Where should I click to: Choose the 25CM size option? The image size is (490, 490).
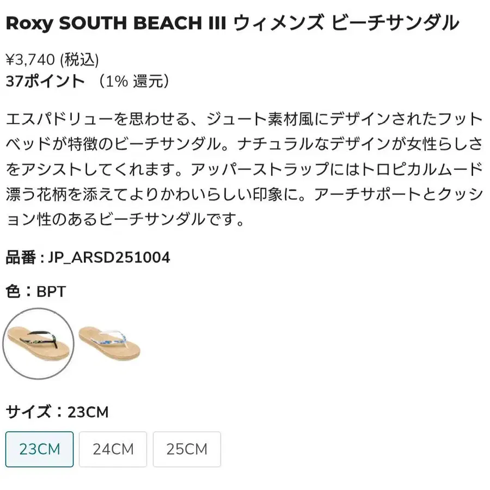pyautogui.click(x=187, y=449)
